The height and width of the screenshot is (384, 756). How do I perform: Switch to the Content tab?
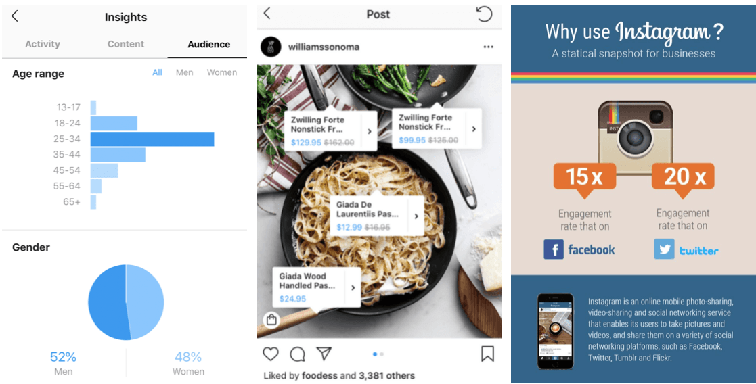[x=126, y=44]
